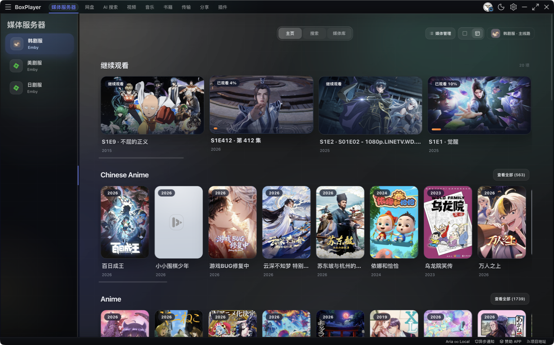Click progress bar on 已观看 10% card

point(479,129)
